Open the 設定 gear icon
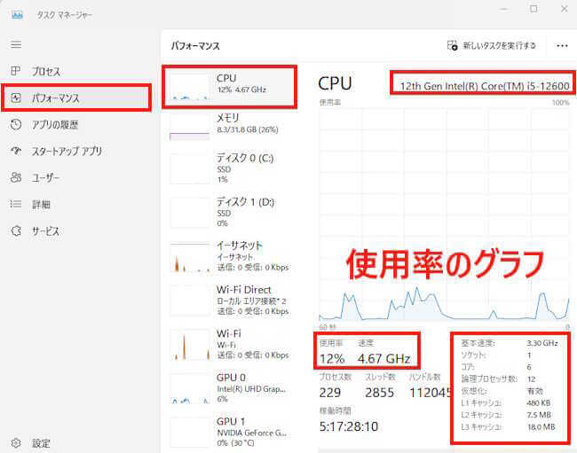 click(x=16, y=443)
